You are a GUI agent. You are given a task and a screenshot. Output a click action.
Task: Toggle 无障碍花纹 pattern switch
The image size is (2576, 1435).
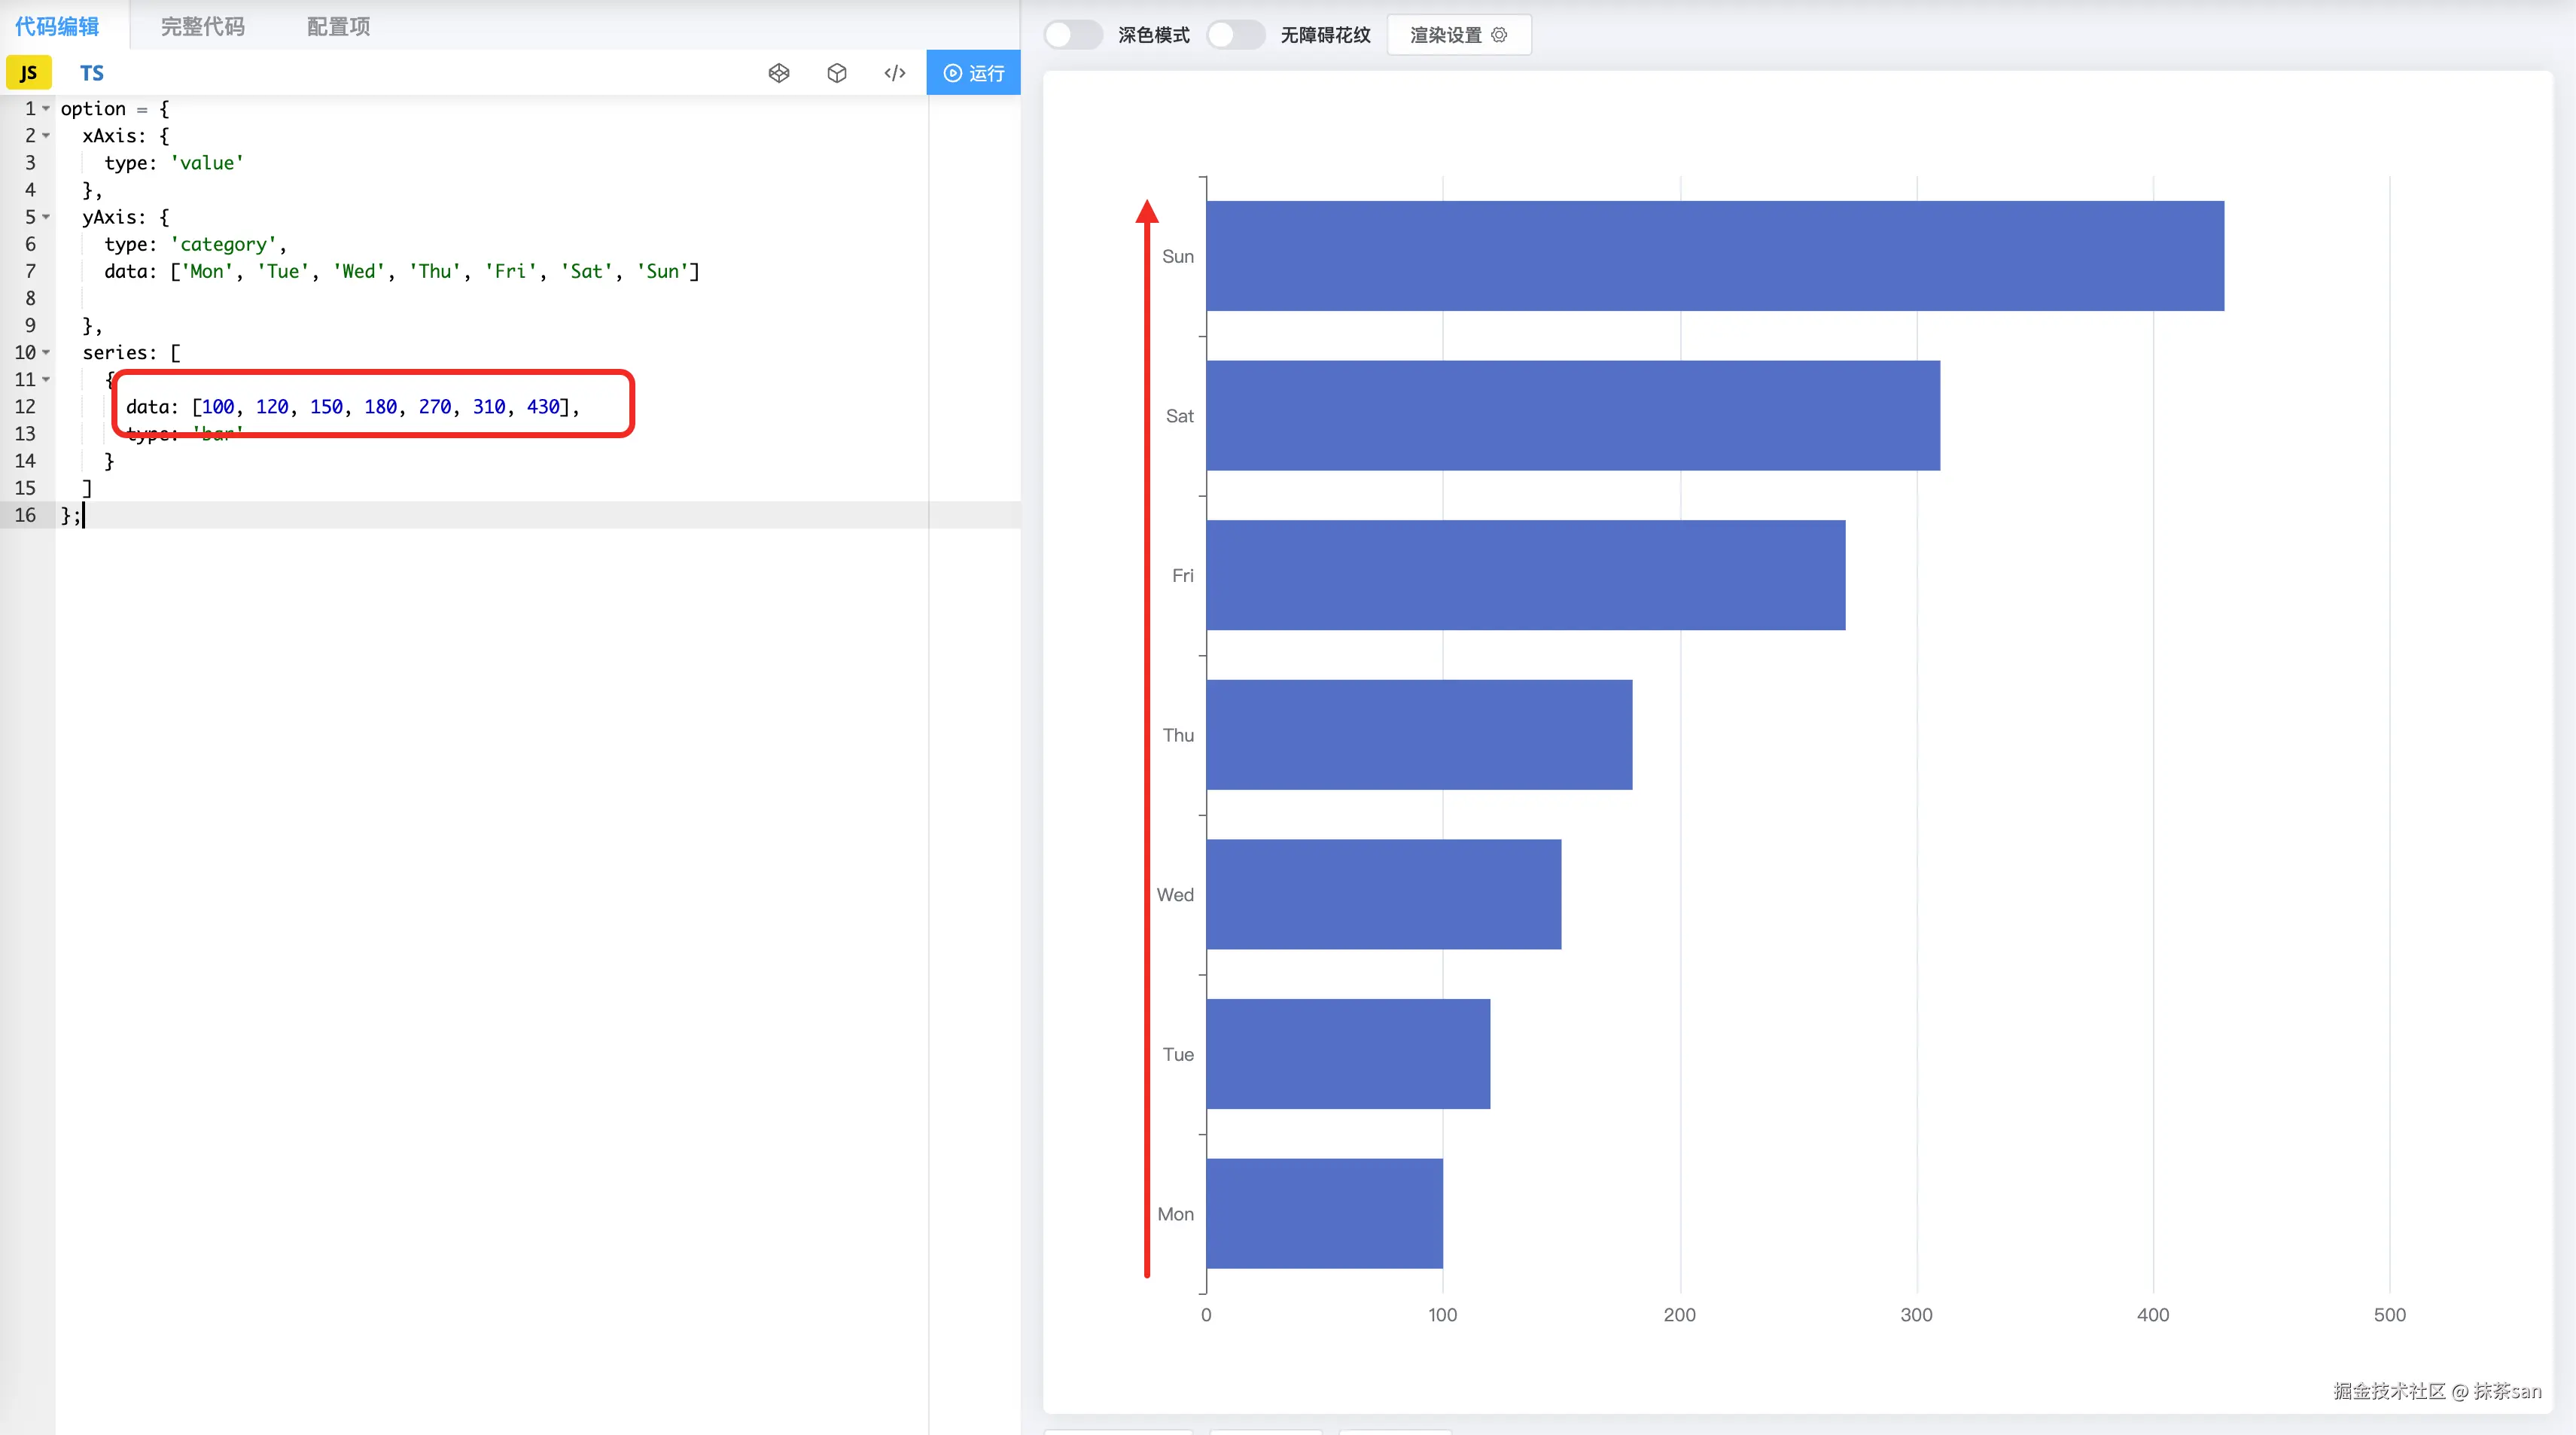(x=1235, y=35)
